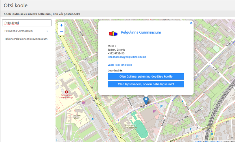The image size is (235, 142).
Task: Close the school info popup
Action: (191, 23)
